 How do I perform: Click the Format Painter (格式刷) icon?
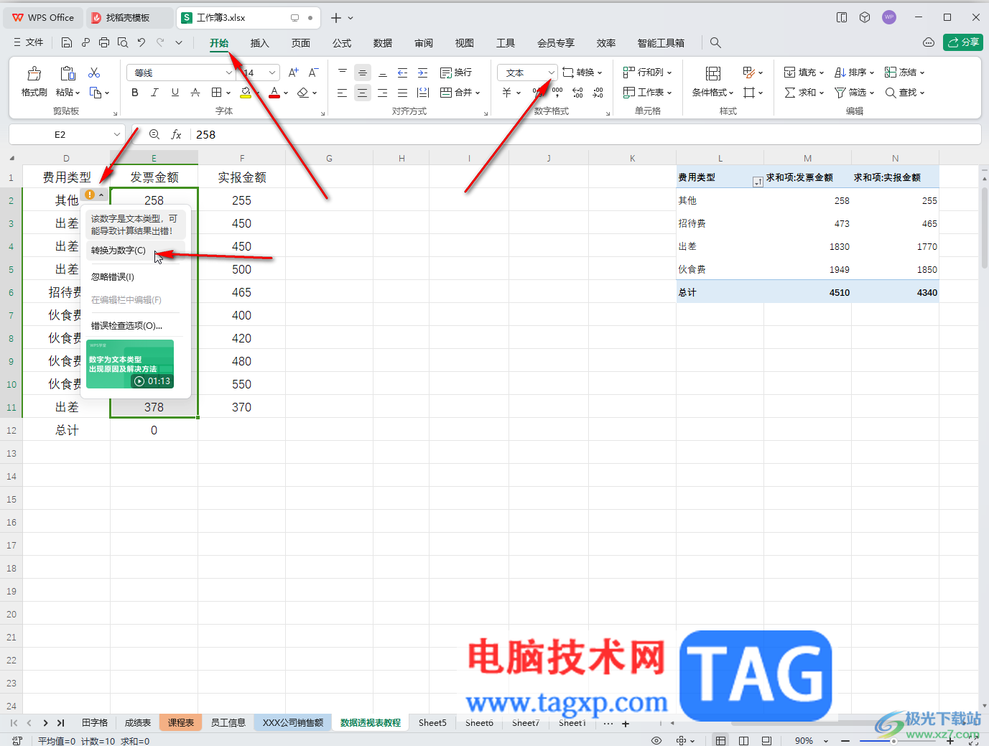pyautogui.click(x=34, y=73)
